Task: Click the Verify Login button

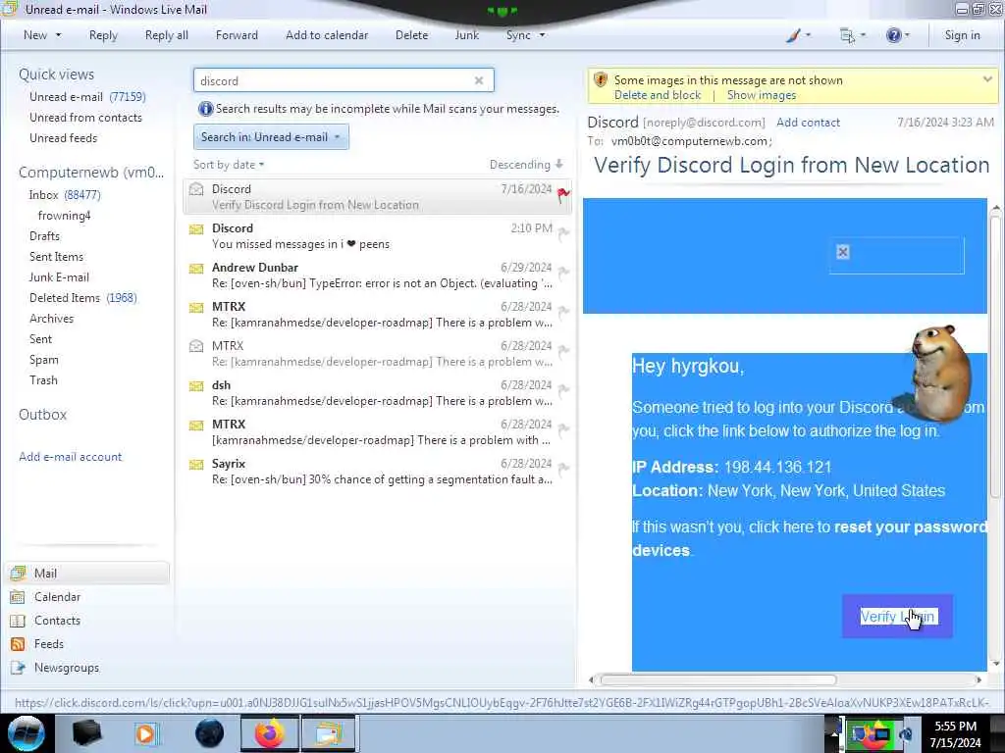Action: (897, 616)
